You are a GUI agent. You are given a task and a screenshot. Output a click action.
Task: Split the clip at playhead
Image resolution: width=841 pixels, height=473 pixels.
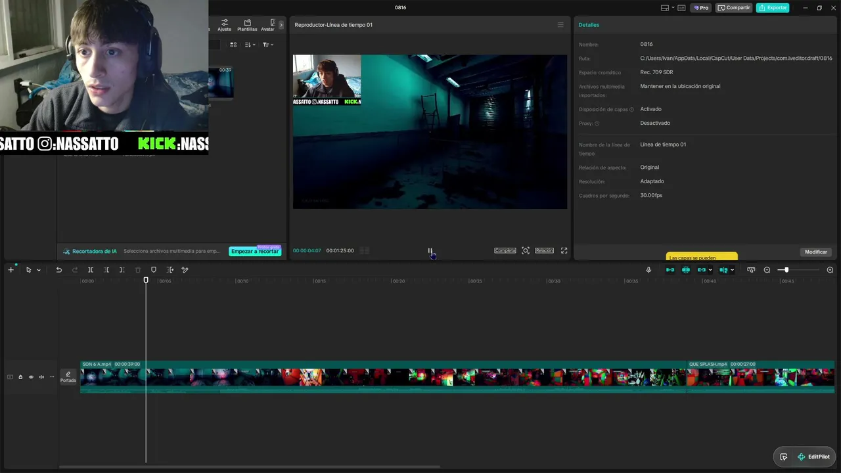click(x=91, y=270)
